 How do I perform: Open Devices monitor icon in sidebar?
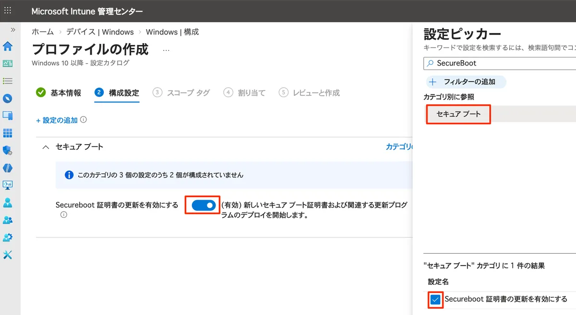[8, 116]
